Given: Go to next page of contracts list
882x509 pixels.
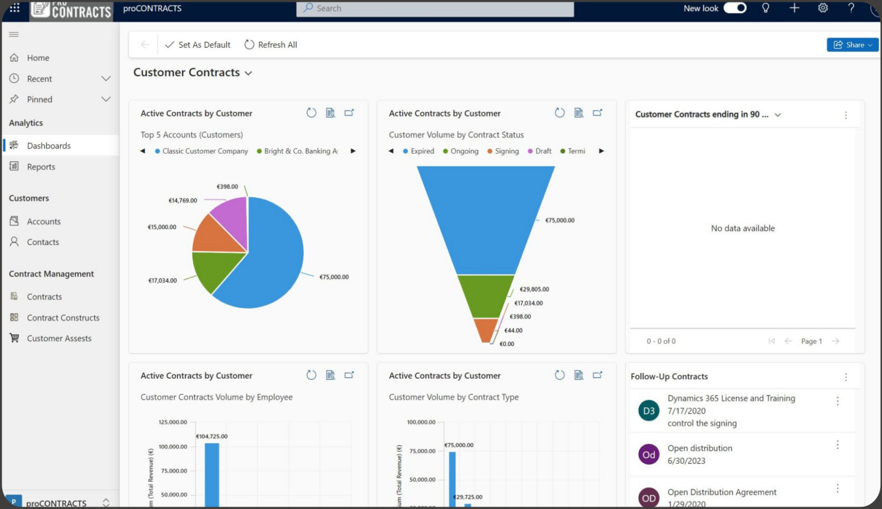Looking at the screenshot, I should click(836, 341).
